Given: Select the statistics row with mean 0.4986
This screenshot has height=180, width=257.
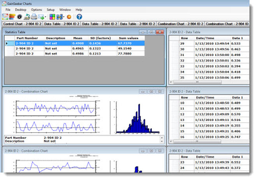Looking at the screenshot, I should click(78, 54).
